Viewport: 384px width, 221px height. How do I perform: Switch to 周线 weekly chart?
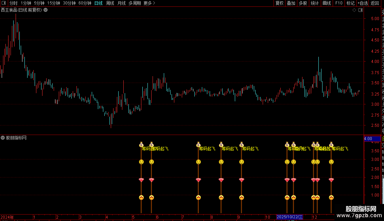pos(110,3)
